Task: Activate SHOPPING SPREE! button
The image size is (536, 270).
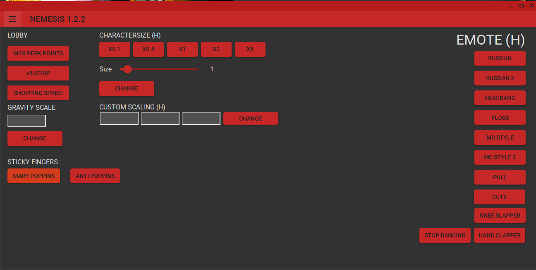Action: click(38, 93)
